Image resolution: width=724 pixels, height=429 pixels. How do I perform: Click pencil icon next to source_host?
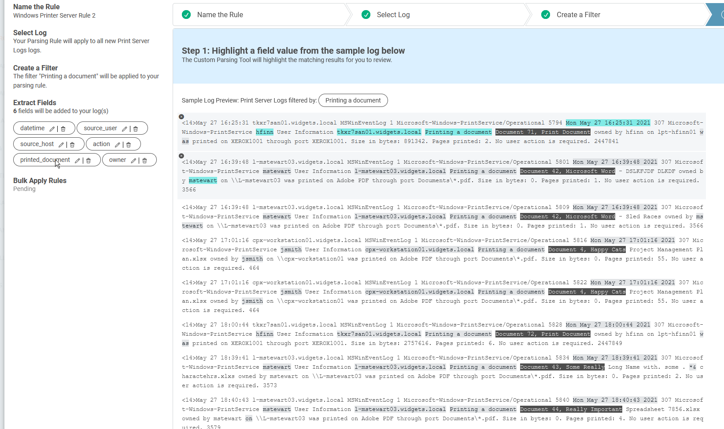[x=61, y=145]
